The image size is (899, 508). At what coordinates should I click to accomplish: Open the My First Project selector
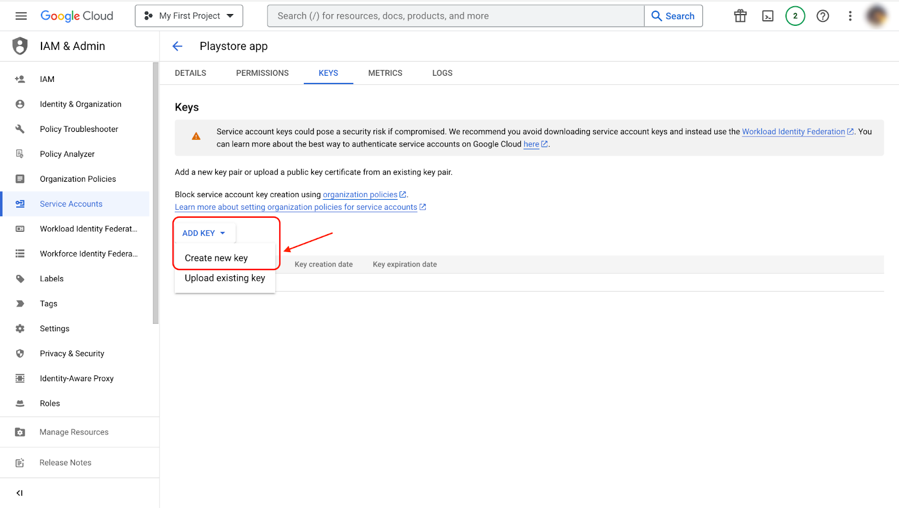pos(189,16)
